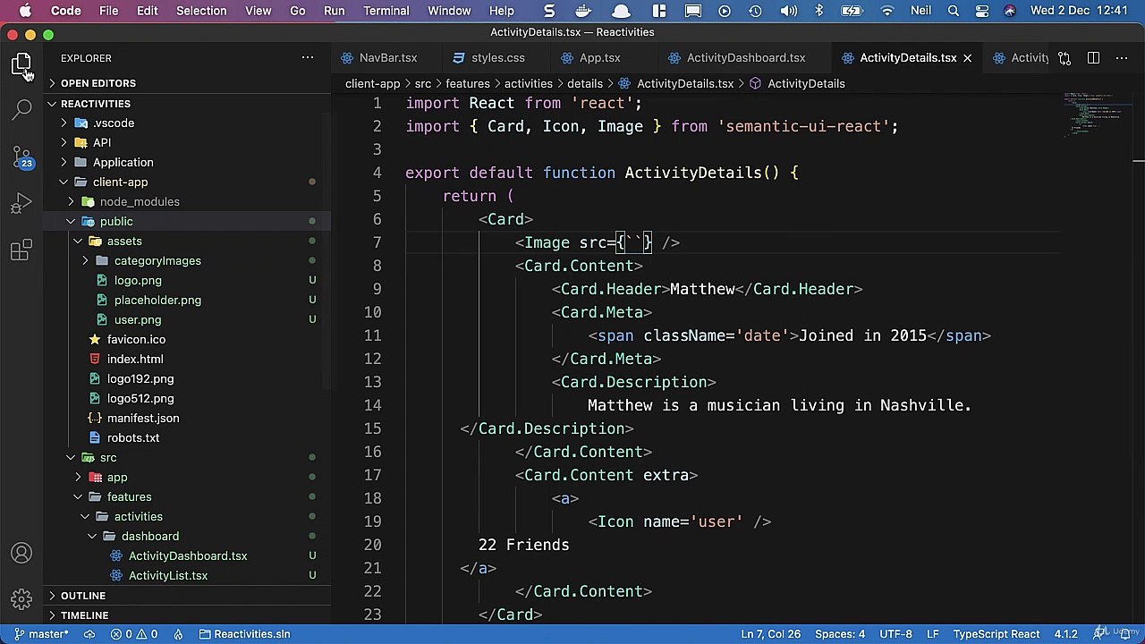Image resolution: width=1145 pixels, height=644 pixels.
Task: Split the editor to the right
Action: [x=1093, y=58]
